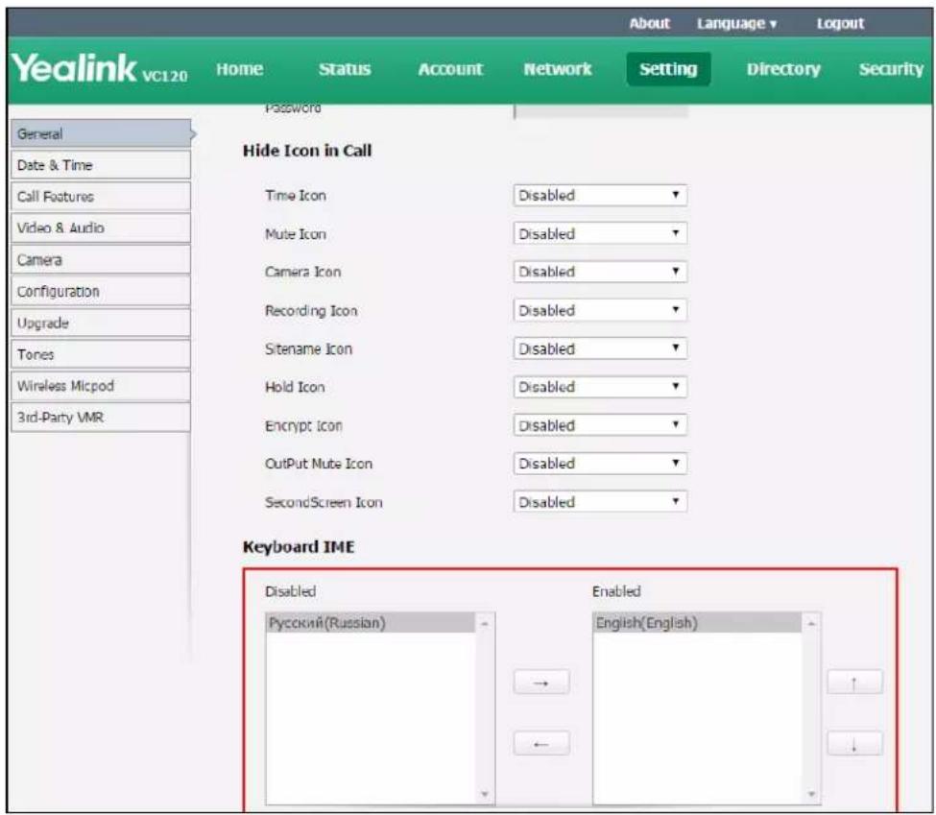Open Video & Audio settings
Viewport: 936px width, 815px height.
101,228
